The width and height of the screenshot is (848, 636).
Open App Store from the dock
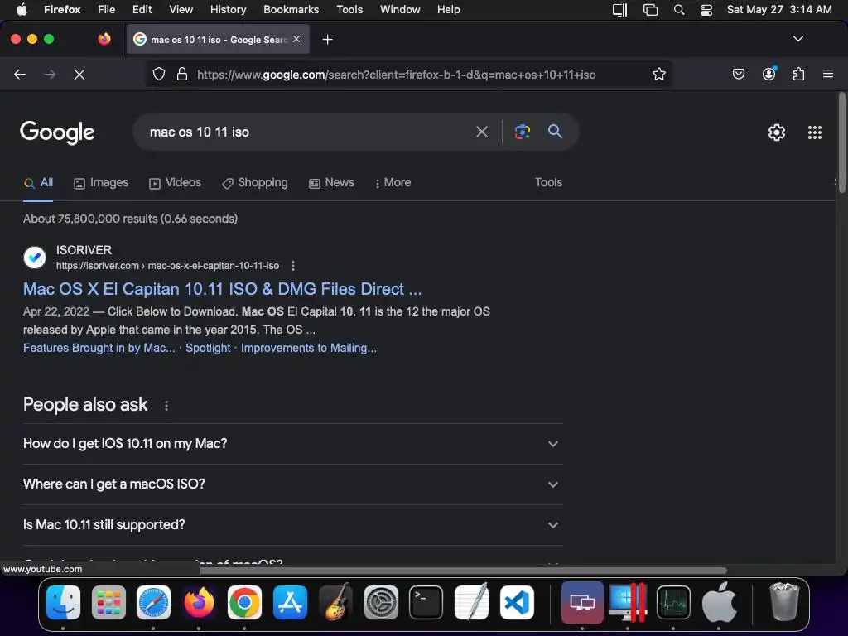pos(290,603)
